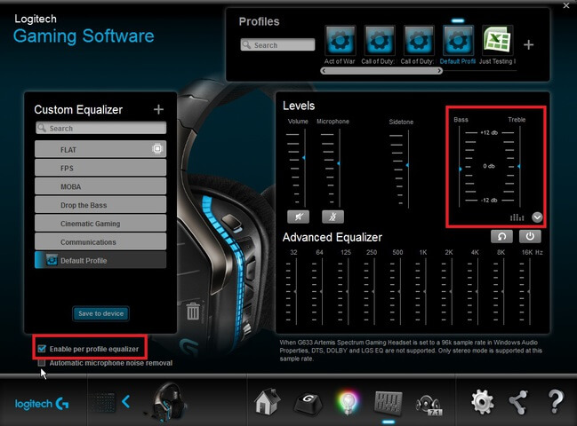577x426 pixels.
Task: Click the trash delete icon
Action: point(193,312)
